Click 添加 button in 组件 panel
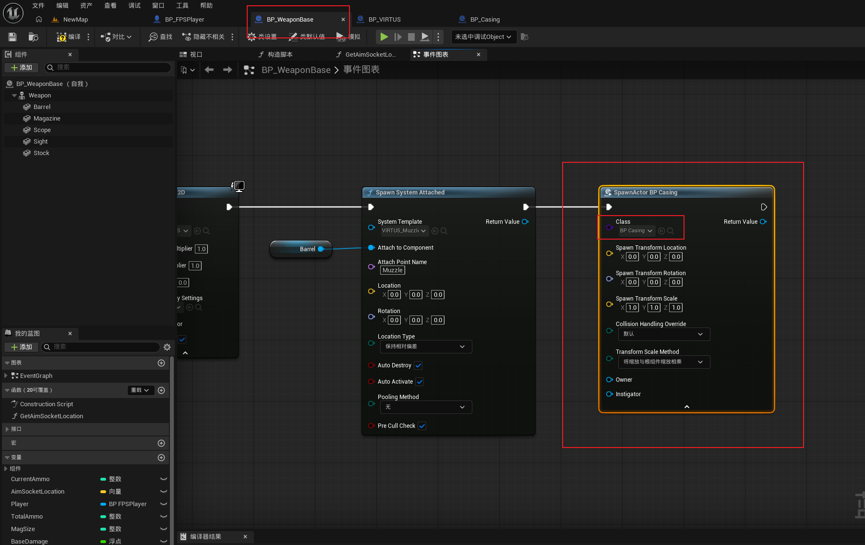The image size is (865, 545). (x=22, y=68)
